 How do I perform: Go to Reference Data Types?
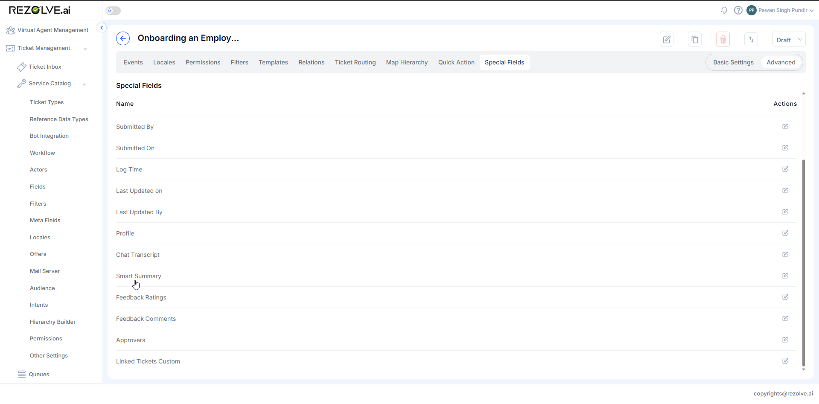click(59, 119)
